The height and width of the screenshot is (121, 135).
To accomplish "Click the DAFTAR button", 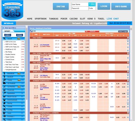I will [x=61, y=7].
